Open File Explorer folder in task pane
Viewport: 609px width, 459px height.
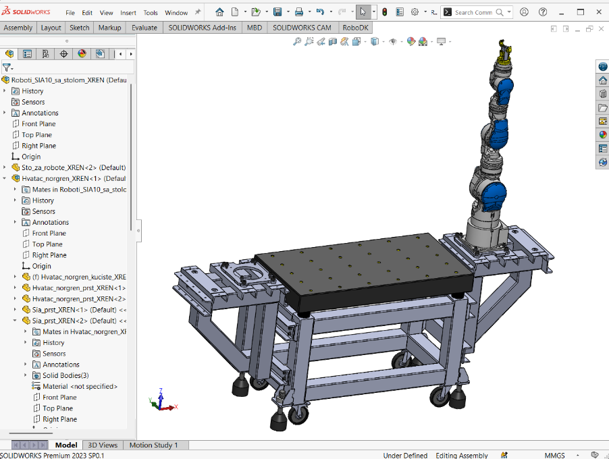603,107
